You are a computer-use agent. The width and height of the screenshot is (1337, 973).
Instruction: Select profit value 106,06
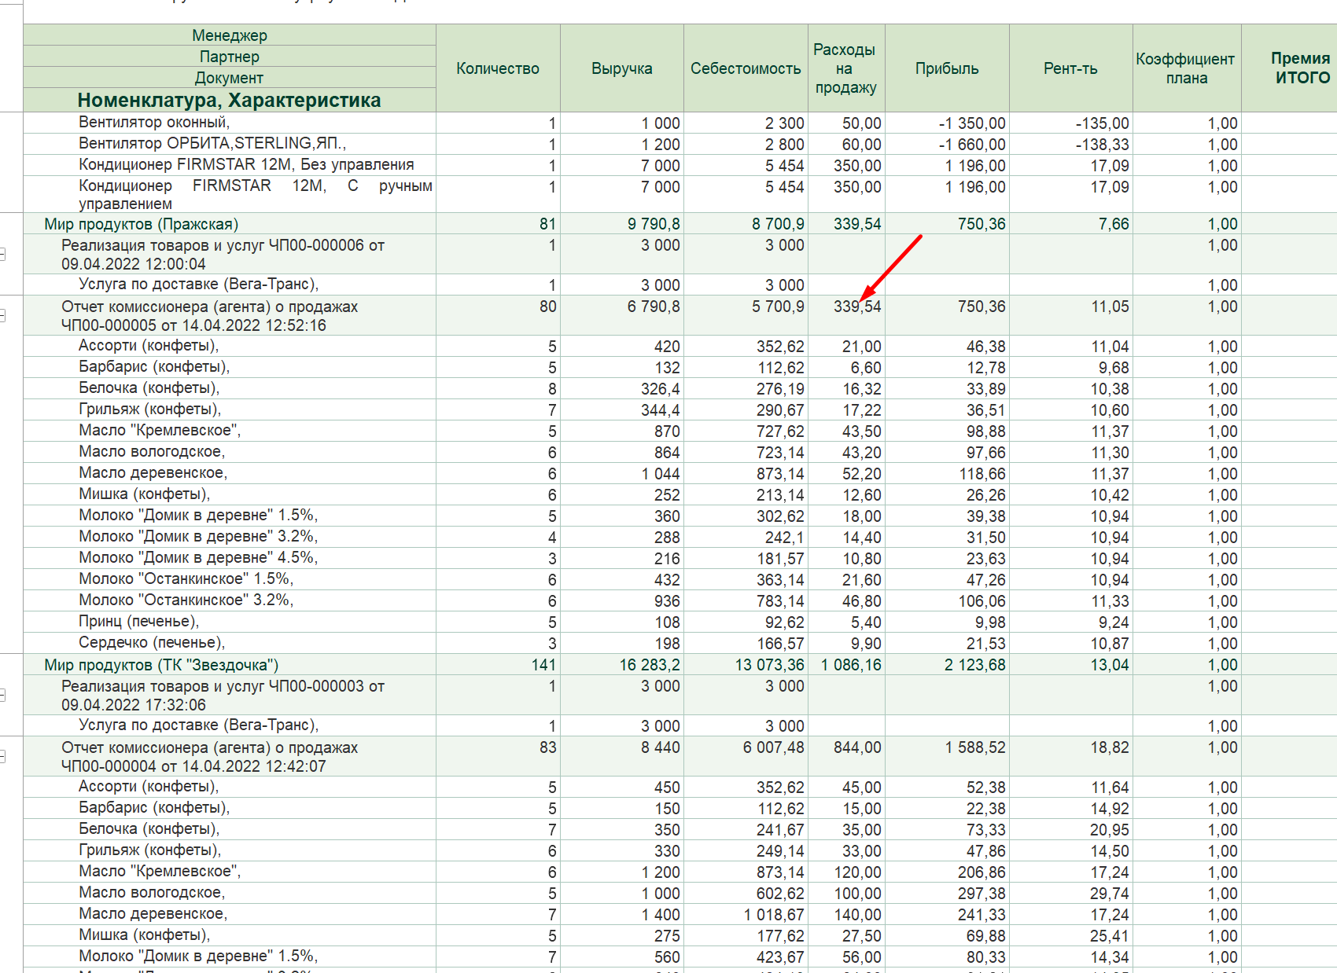(x=982, y=601)
